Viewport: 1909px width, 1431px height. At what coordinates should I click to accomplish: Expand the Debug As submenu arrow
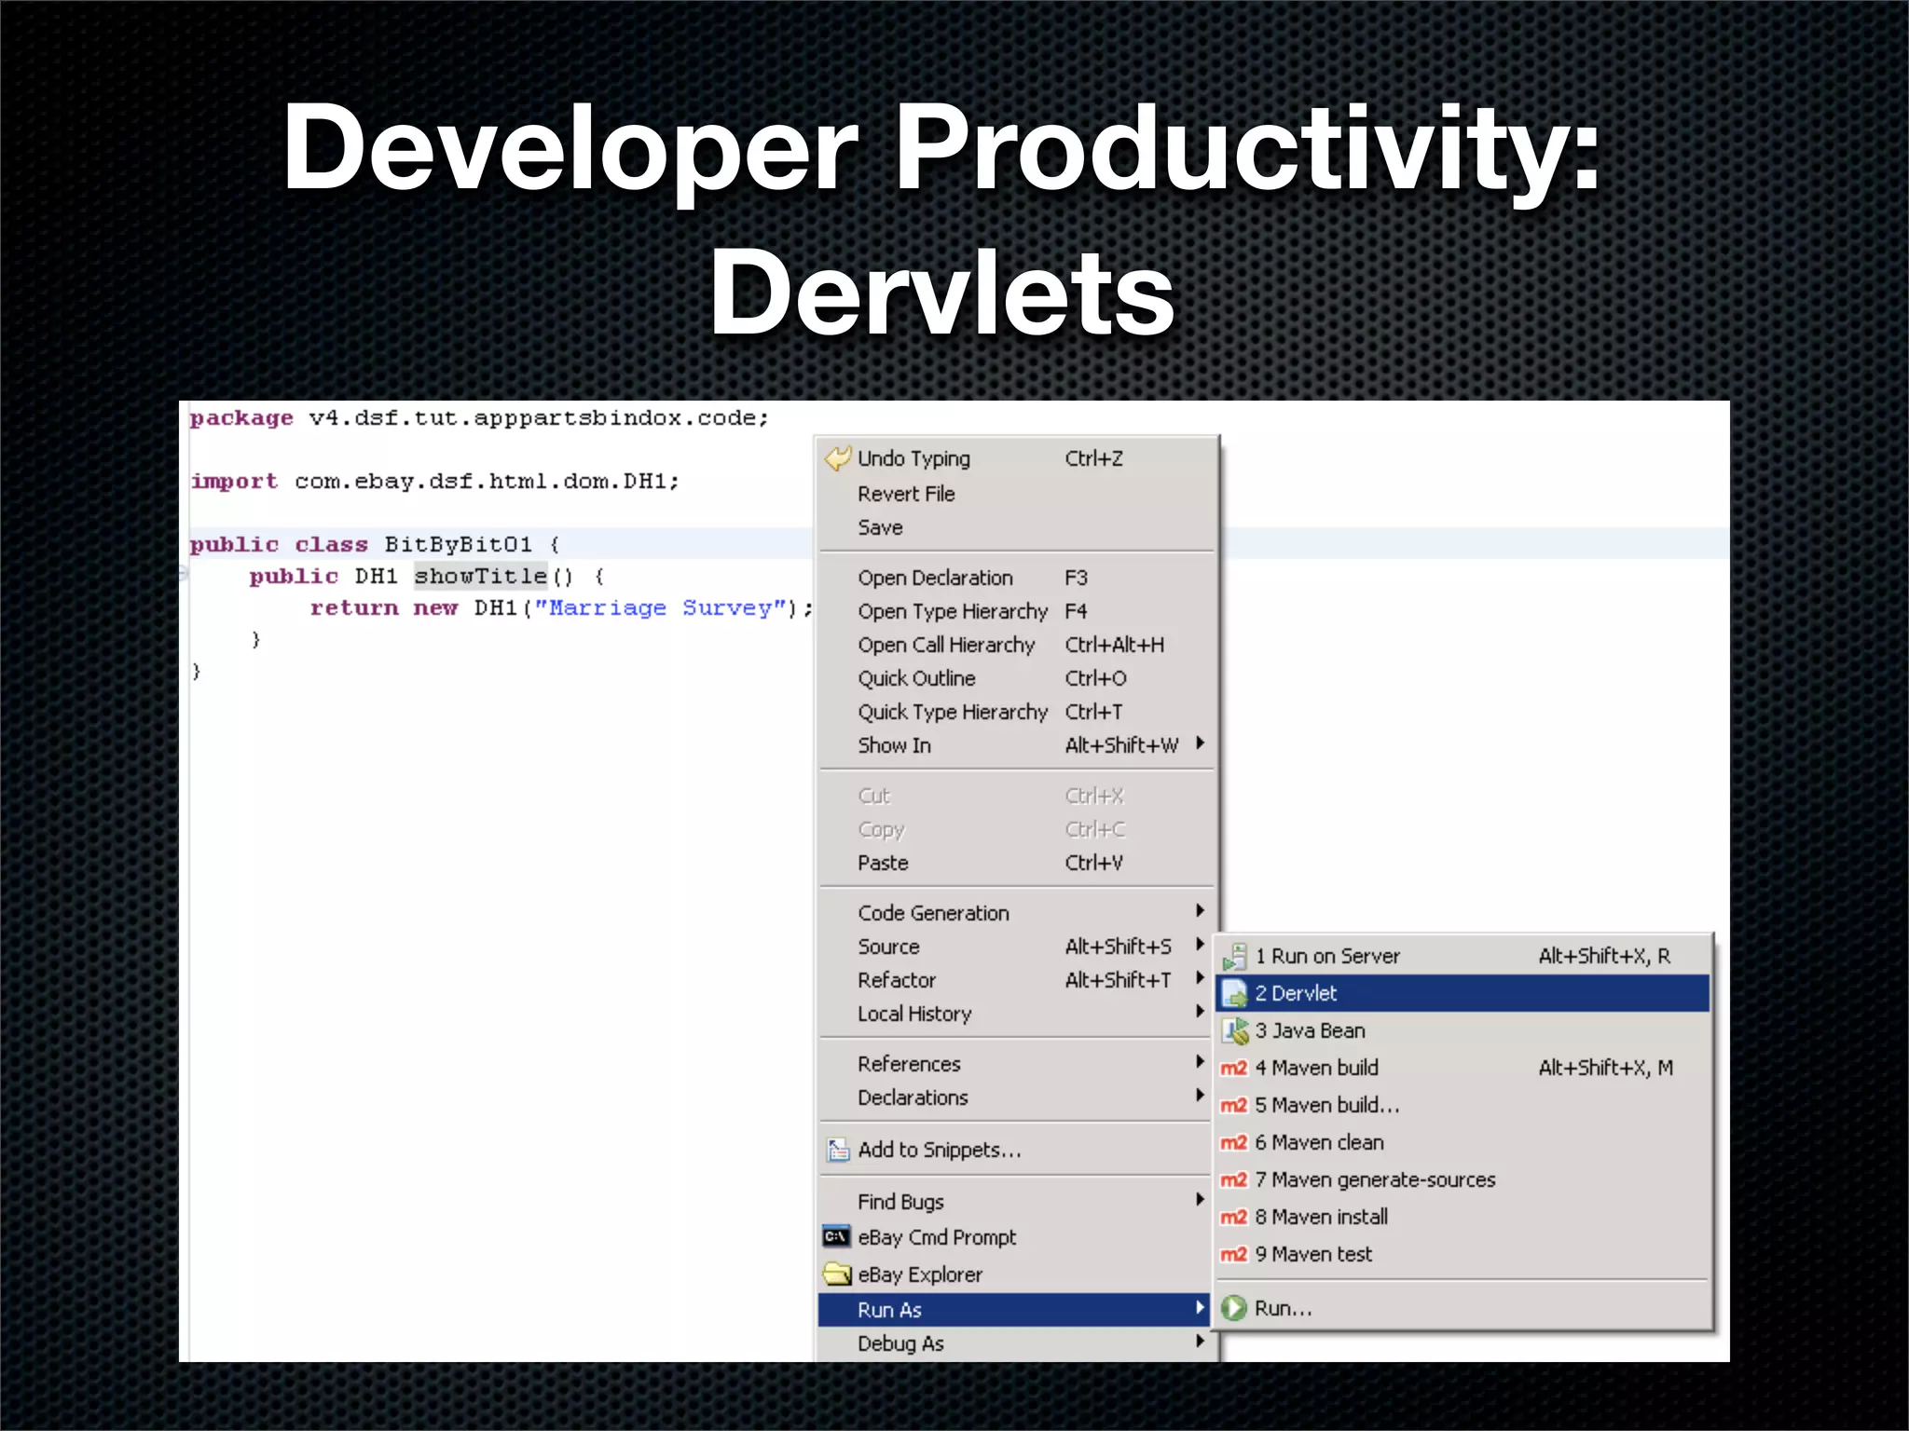pos(1200,1342)
